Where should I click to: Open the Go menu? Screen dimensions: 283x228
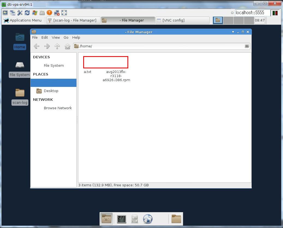click(x=66, y=38)
